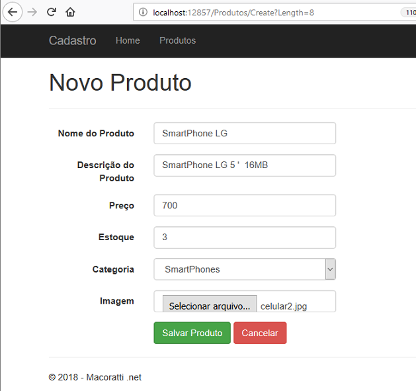Go back with the browser back arrow
Viewport: 416px width, 391px height.
point(12,12)
